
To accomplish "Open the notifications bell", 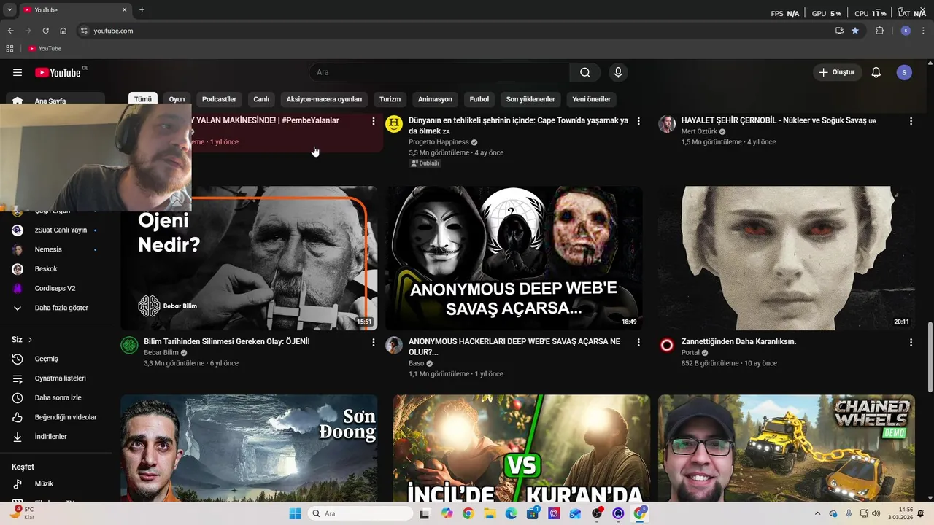I will (x=876, y=72).
